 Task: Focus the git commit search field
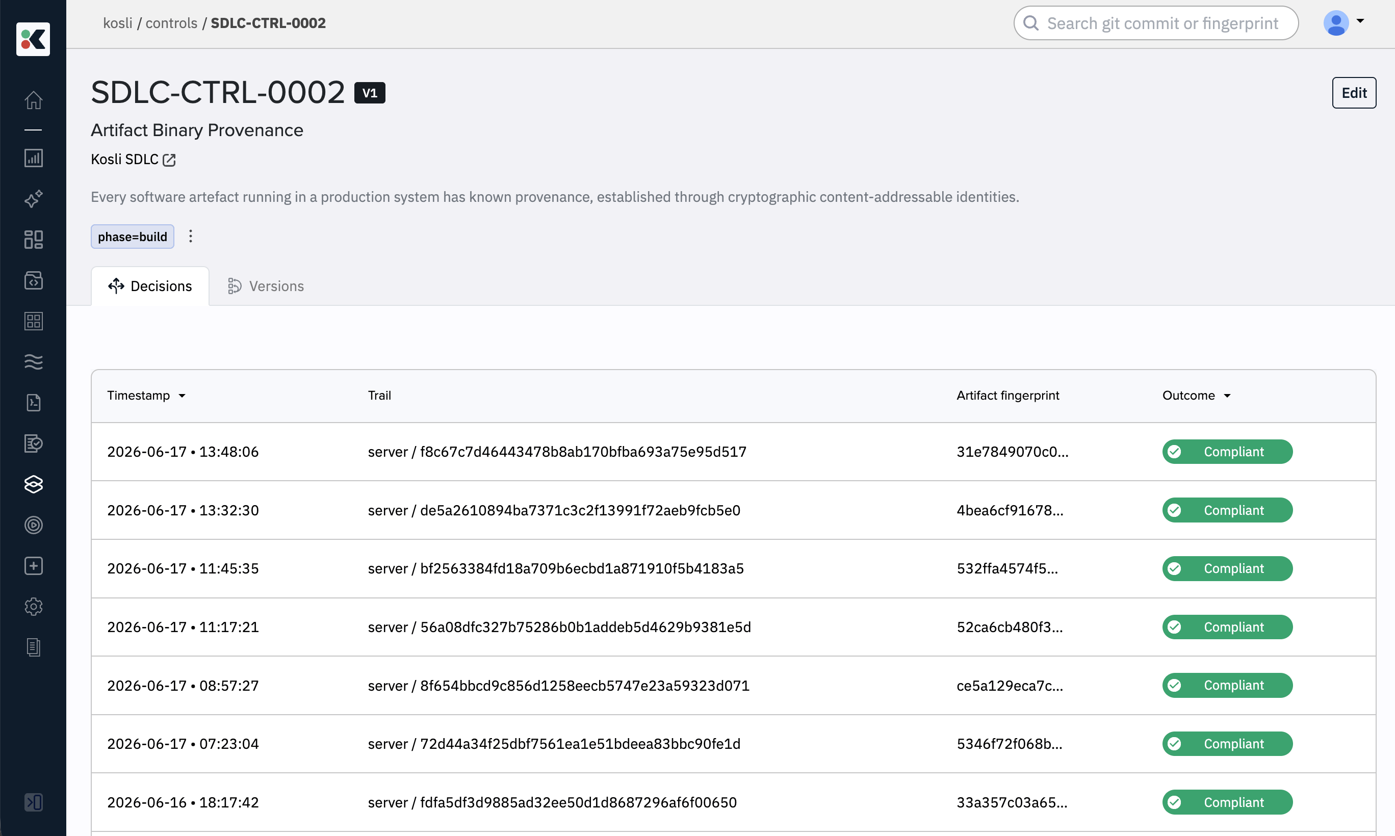click(x=1156, y=23)
